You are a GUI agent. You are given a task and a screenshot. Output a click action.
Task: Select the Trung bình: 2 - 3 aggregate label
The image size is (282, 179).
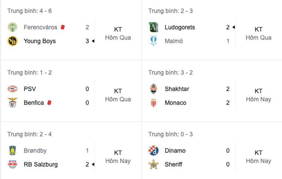[171, 11]
